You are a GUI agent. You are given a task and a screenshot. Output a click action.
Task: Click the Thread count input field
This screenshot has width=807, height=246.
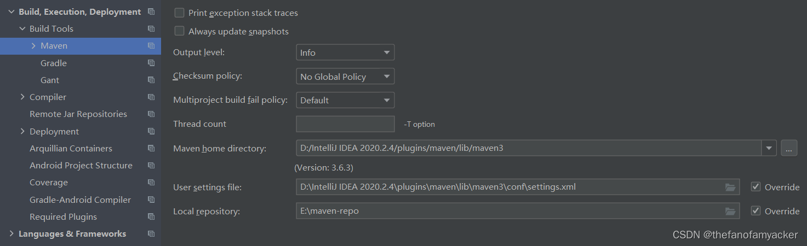click(345, 124)
